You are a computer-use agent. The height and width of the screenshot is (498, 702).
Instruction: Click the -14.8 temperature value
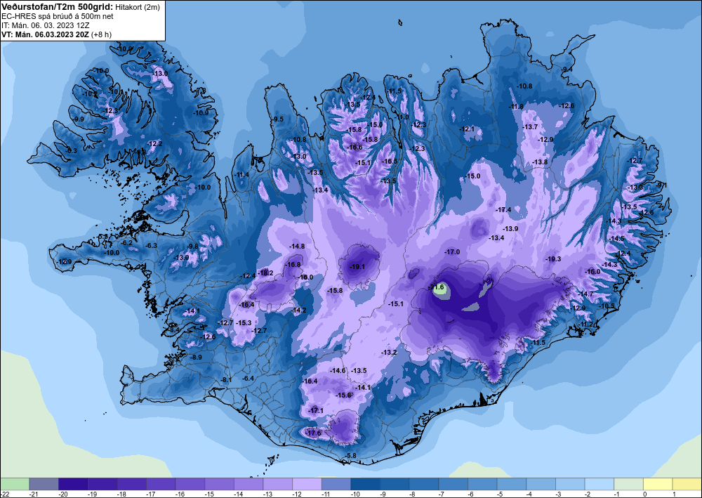click(x=297, y=247)
